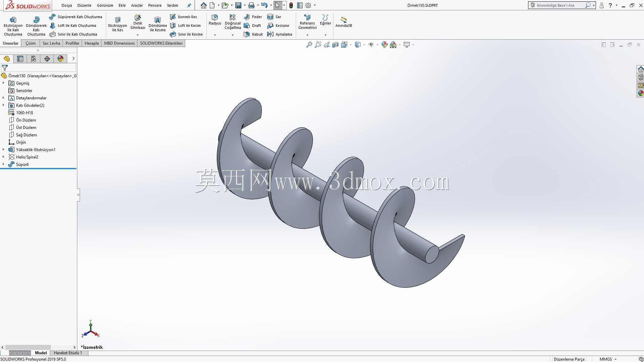Open FeatureManager design tree tab
Viewport: 644px width, 362px height.
(7, 59)
